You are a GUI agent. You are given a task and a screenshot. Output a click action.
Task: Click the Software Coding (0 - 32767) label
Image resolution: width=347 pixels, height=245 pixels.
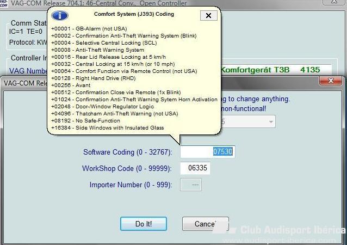point(127,152)
